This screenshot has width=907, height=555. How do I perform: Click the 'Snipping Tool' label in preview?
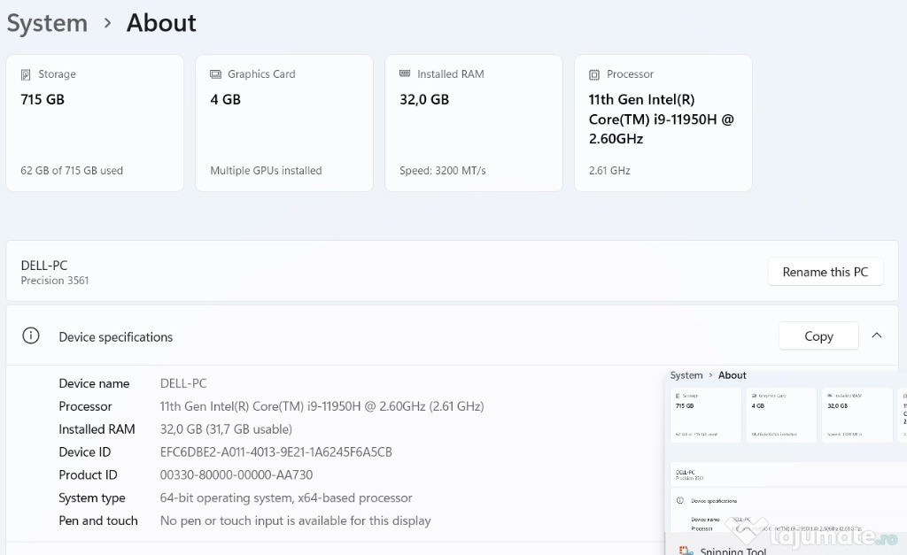point(733,551)
